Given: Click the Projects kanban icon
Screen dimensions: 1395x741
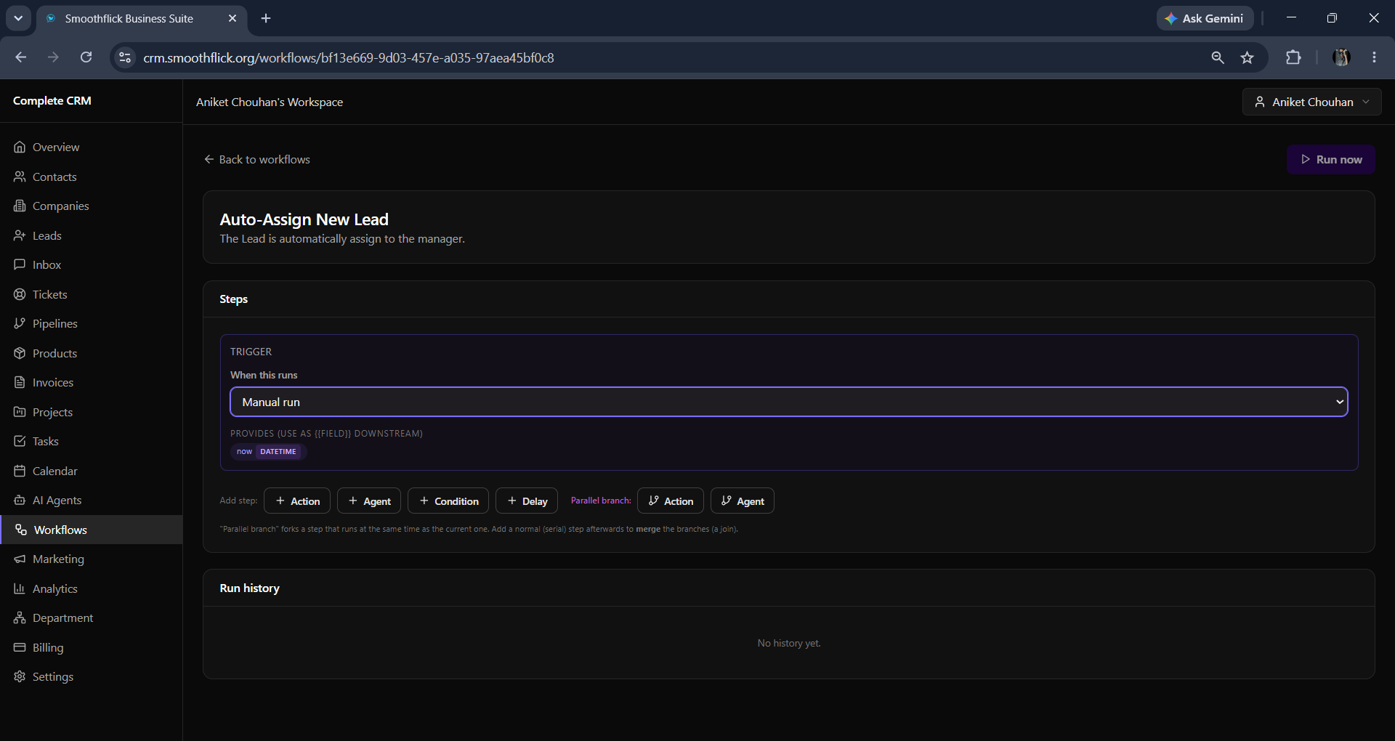Looking at the screenshot, I should tap(20, 412).
